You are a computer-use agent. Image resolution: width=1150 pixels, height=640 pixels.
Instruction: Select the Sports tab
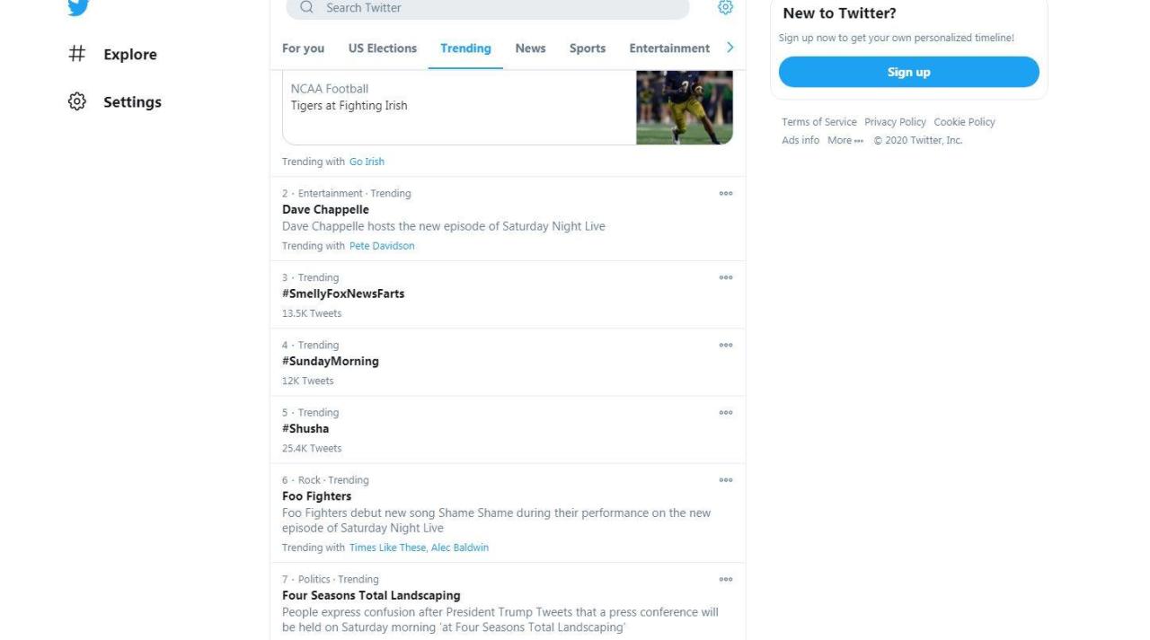pos(588,48)
